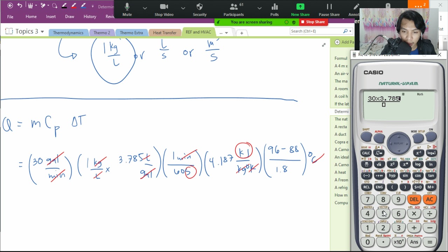Expand the pen set dropdown arrow
This screenshot has width=448, height=252.
coord(35,6)
